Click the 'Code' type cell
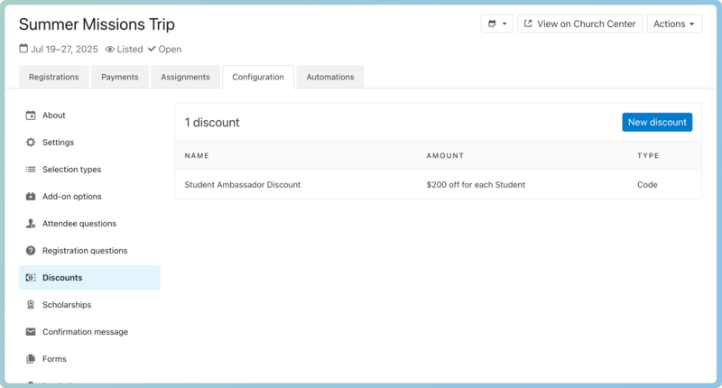 pyautogui.click(x=647, y=185)
